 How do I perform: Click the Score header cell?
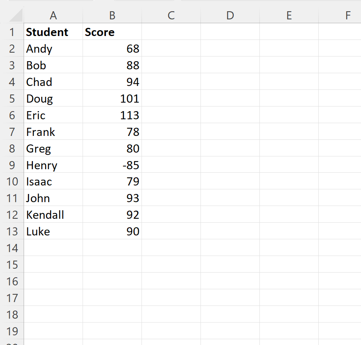pyautogui.click(x=112, y=32)
